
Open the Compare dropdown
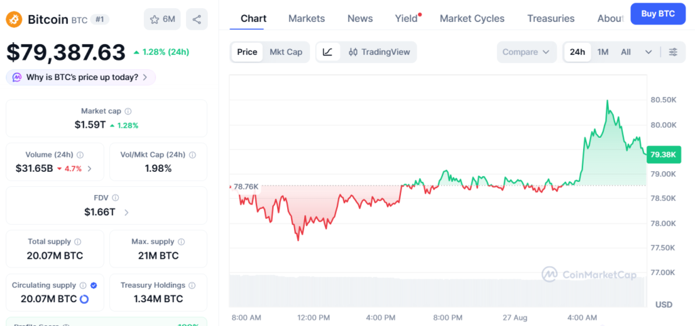[526, 52]
